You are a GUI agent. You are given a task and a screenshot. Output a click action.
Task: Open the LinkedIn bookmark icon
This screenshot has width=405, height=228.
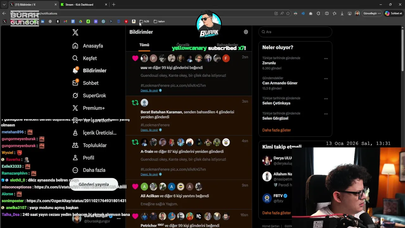coord(43,22)
